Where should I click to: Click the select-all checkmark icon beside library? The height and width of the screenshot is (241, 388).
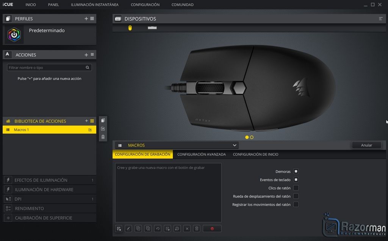point(103,129)
